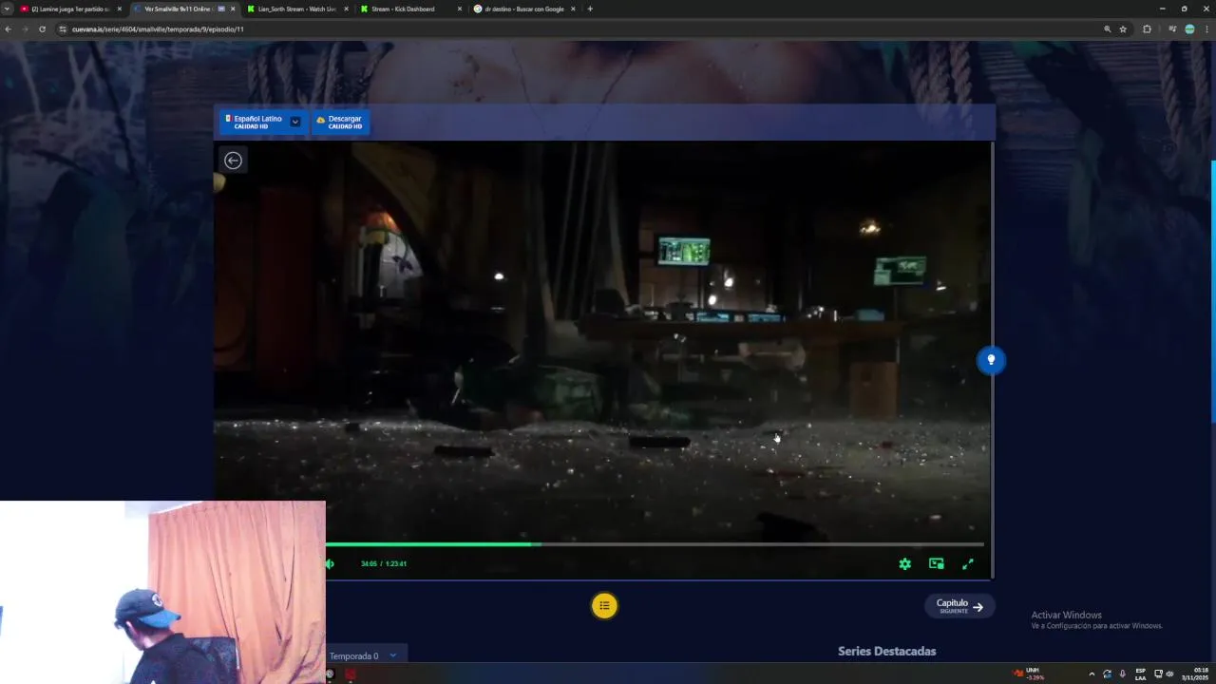Click the Series Destacadas heading
1216x684 pixels.
(x=886, y=651)
